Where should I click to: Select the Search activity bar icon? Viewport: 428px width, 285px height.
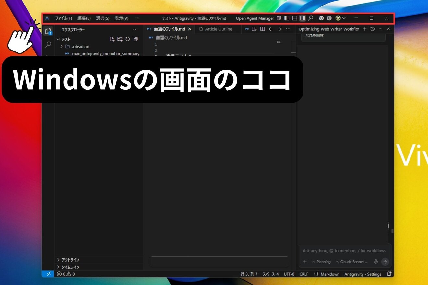48,44
